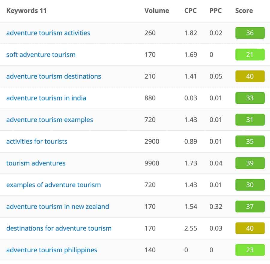Open the 'examples of adventure tourism' keyword
270x264 pixels.
53,185
